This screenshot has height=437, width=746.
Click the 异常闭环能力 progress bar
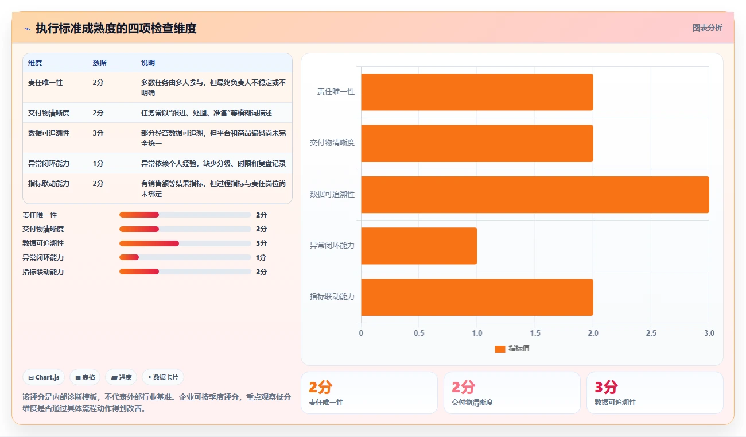(x=185, y=257)
